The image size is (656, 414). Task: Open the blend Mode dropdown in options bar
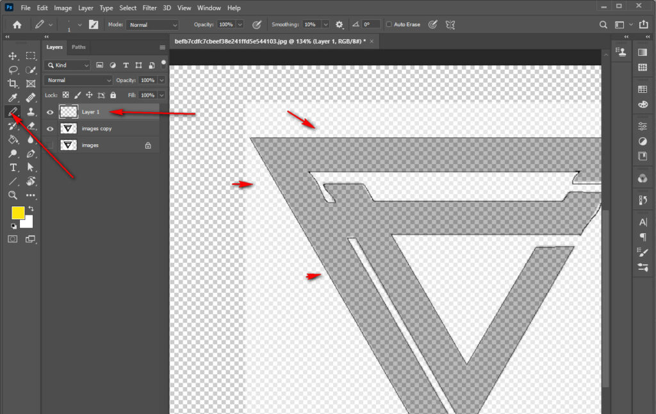click(152, 24)
